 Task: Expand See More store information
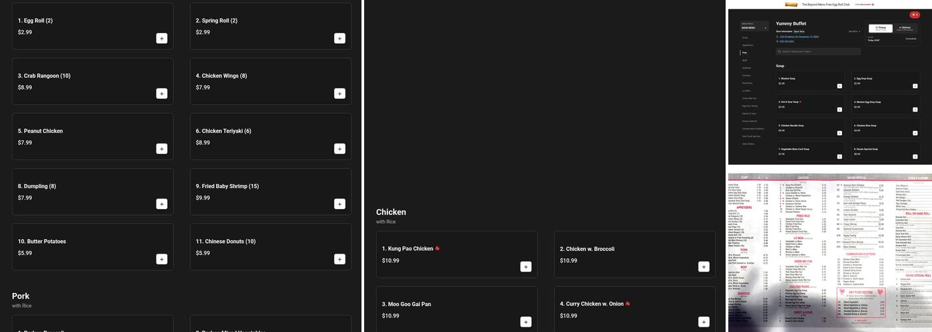click(854, 31)
